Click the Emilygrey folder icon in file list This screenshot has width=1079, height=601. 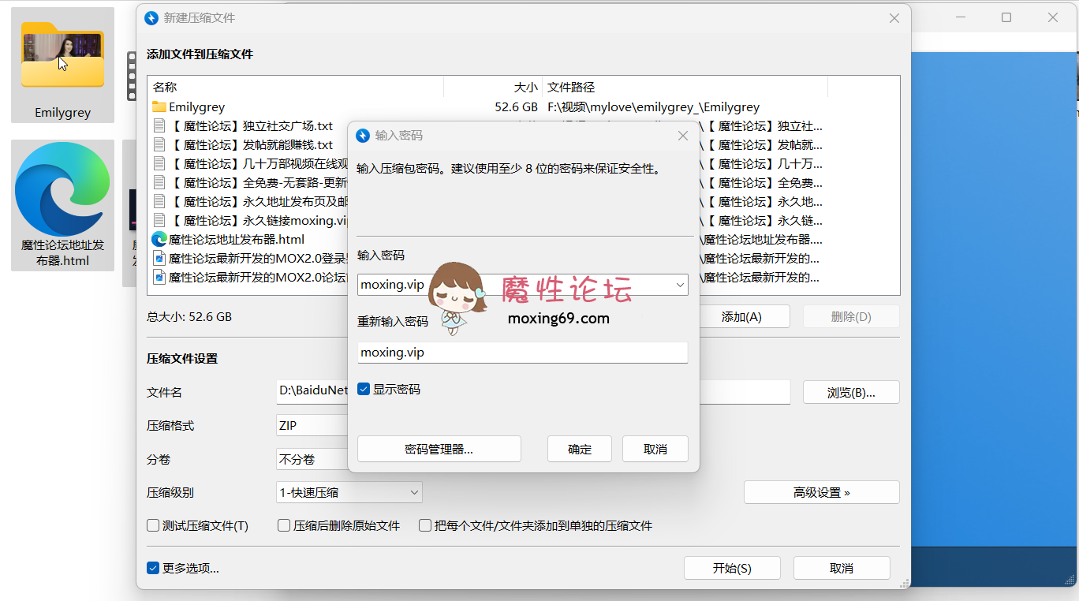(159, 107)
